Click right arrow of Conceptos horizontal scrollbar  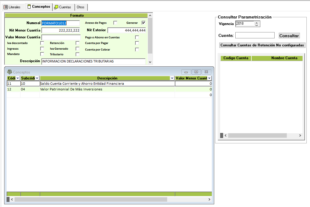209,200
